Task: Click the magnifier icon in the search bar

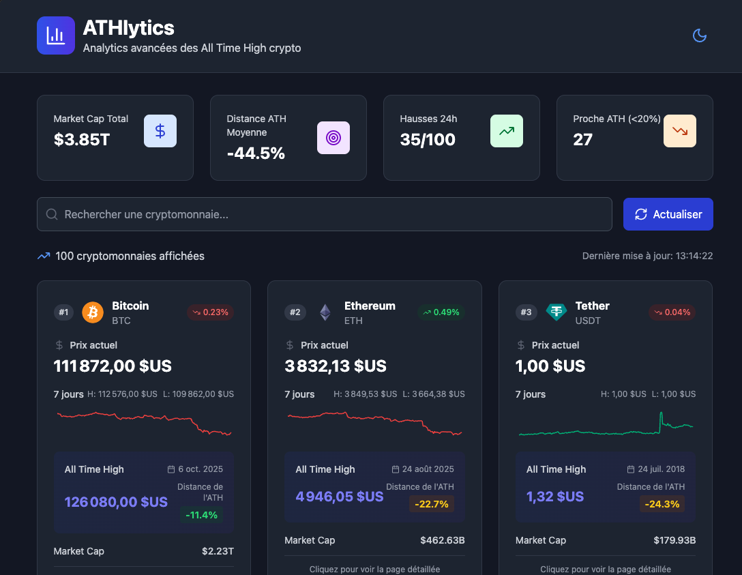Action: click(x=51, y=214)
